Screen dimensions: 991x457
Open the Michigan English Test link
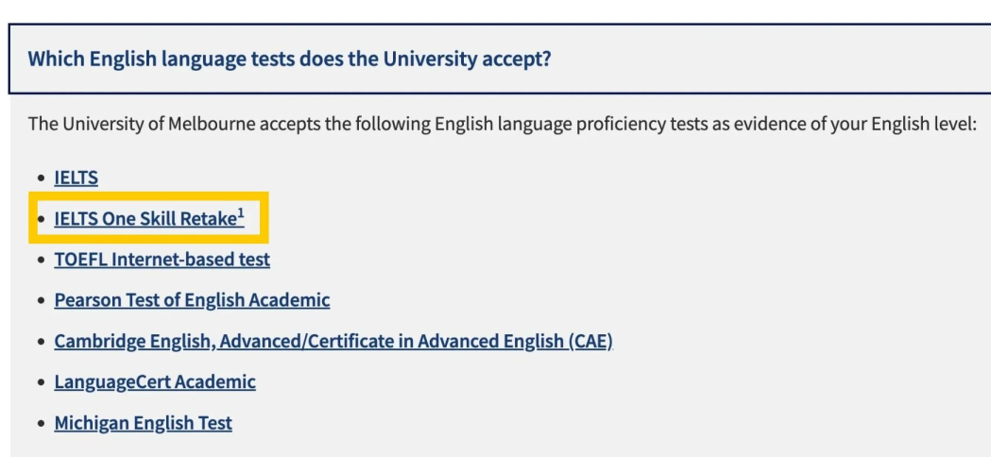143,423
